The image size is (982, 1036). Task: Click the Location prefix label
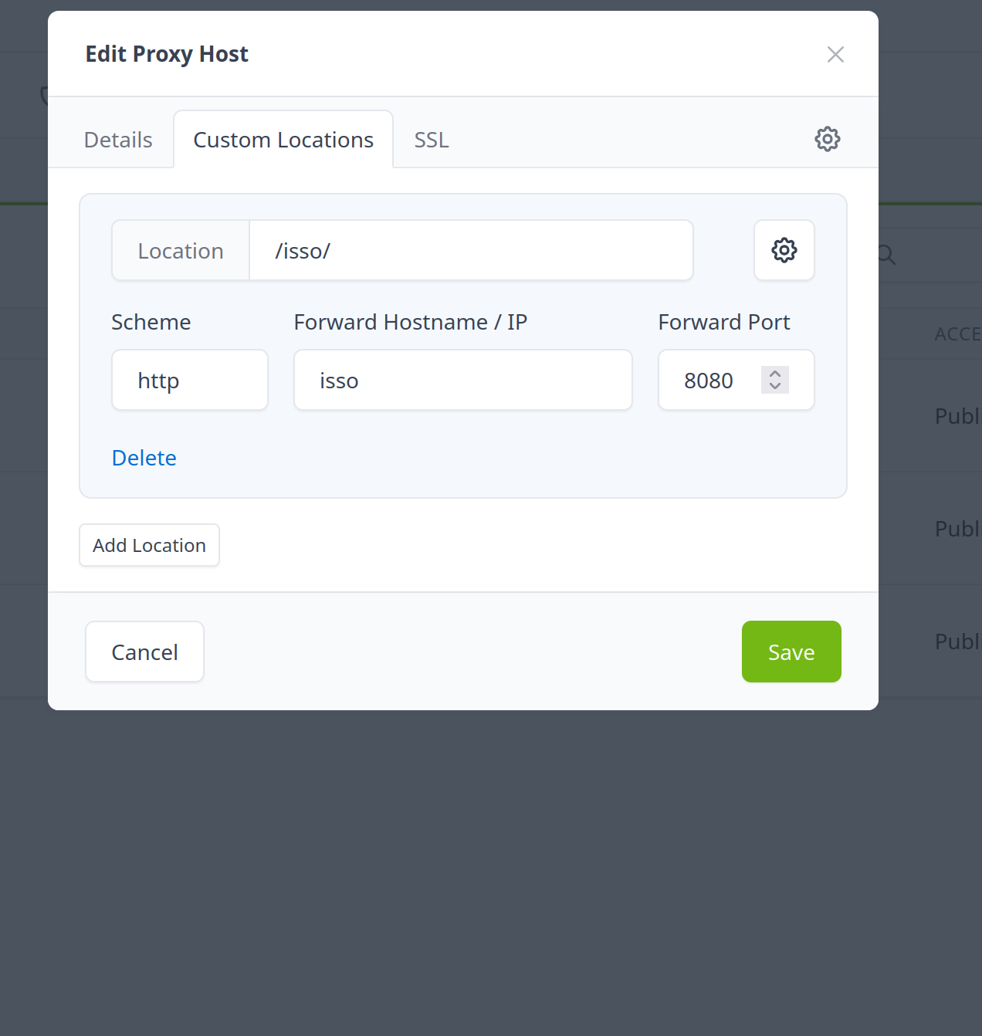(181, 251)
